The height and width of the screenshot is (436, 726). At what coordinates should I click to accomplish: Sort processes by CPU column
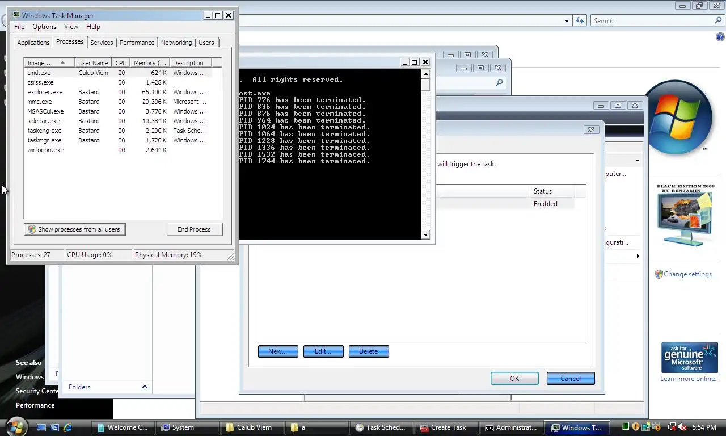point(121,63)
